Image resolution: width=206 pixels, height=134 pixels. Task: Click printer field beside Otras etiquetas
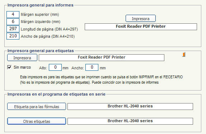point(130,121)
